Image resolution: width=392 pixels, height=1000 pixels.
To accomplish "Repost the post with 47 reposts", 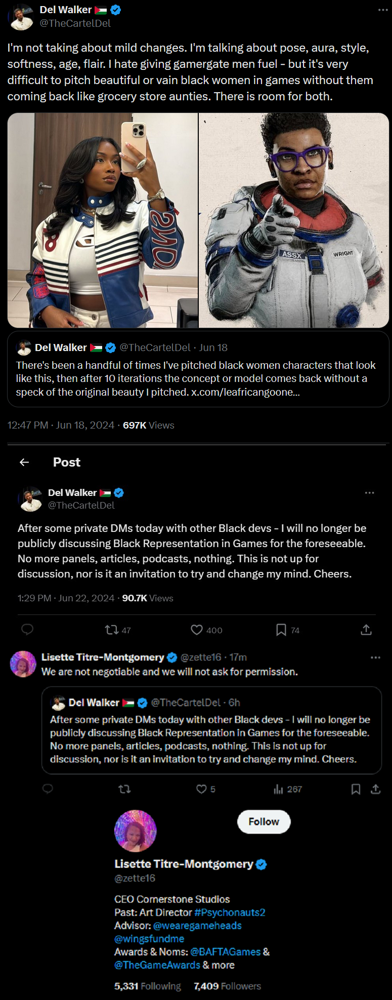I will point(111,630).
